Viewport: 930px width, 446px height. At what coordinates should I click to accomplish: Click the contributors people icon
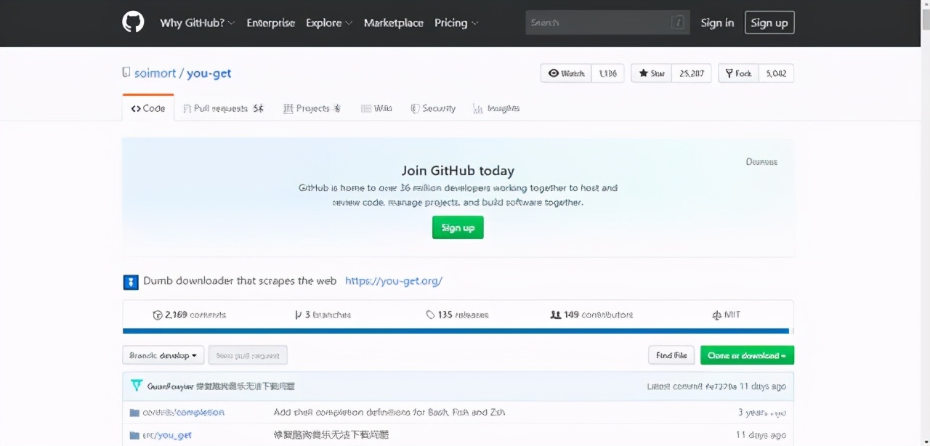[555, 315]
